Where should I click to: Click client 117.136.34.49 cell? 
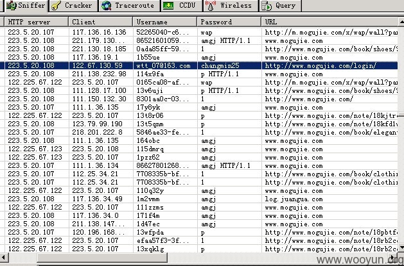click(101, 199)
